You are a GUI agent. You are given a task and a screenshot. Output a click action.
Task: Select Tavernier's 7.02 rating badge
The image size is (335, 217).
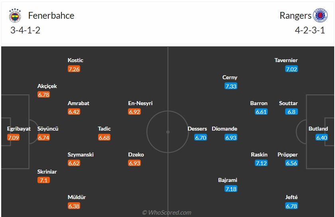pos(292,69)
